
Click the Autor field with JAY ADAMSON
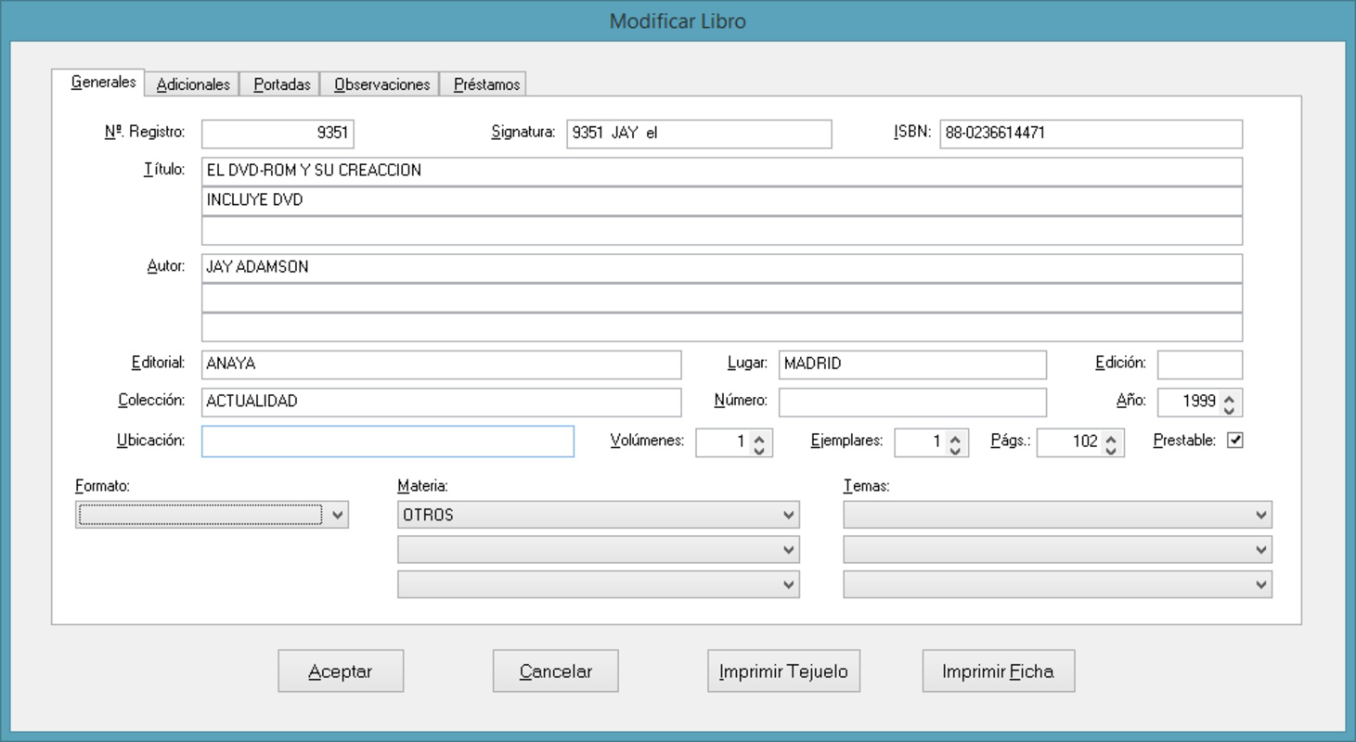(x=721, y=268)
